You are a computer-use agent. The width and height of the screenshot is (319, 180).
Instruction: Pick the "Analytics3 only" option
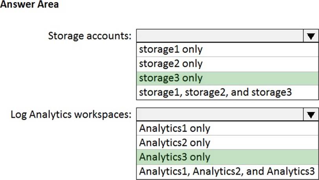click(174, 157)
